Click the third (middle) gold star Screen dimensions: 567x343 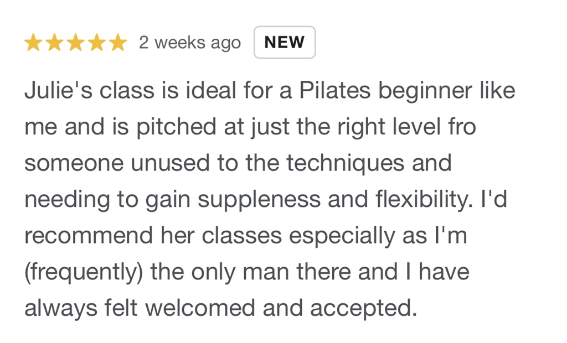75,43
